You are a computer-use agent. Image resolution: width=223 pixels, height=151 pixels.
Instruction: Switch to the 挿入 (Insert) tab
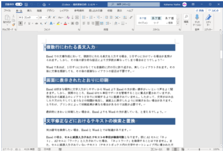30,11
